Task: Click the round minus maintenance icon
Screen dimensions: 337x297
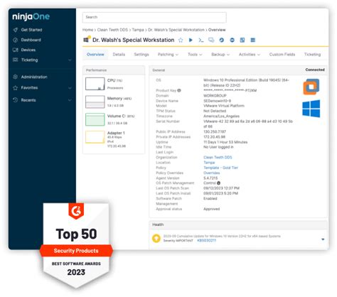Action: [232, 40]
